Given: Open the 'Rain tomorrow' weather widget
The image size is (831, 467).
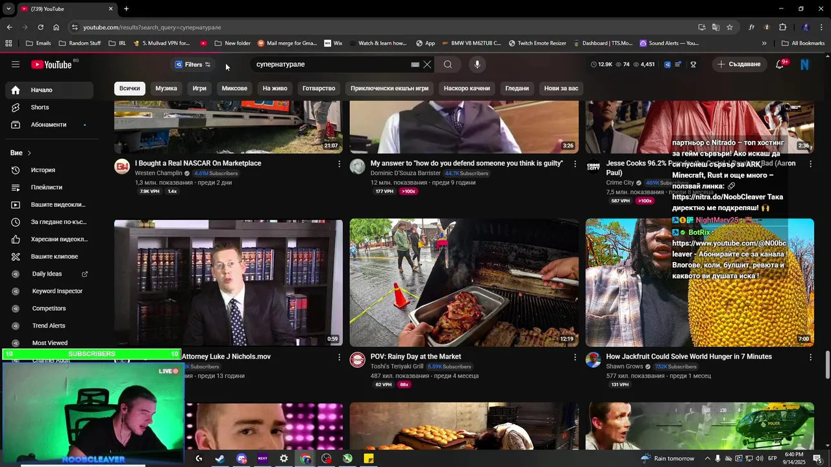Looking at the screenshot, I should point(667,459).
